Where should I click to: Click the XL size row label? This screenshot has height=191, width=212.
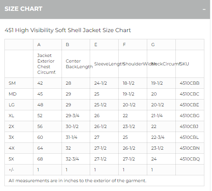point(11,116)
